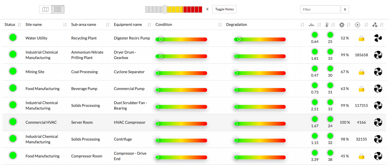
Task: Sort by the thermometer temperature column icon
Action: coord(327,25)
